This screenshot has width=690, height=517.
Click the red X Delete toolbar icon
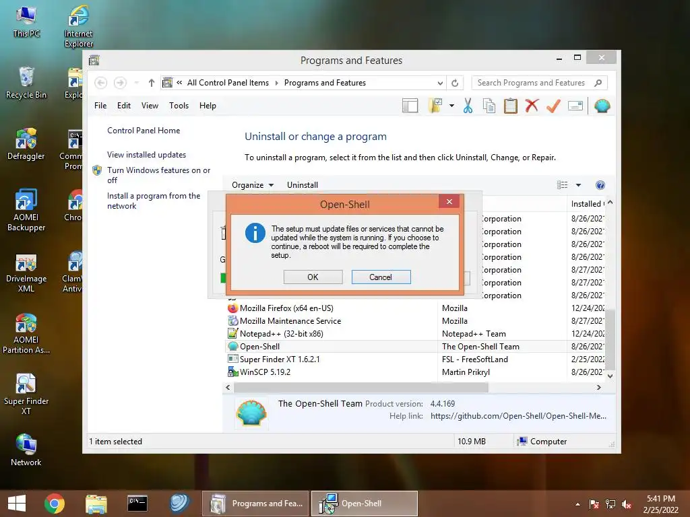coord(532,106)
